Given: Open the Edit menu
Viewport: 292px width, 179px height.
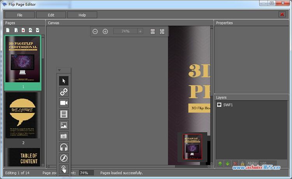Looking at the screenshot, I should tap(51, 15).
